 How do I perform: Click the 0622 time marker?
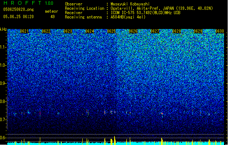[x=46, y=31]
